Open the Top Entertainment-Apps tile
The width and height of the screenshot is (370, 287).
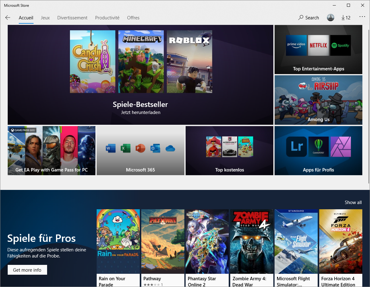[318, 49]
